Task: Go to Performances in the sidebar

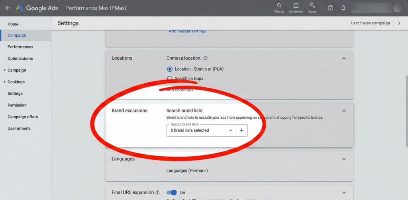Action: 20,47
